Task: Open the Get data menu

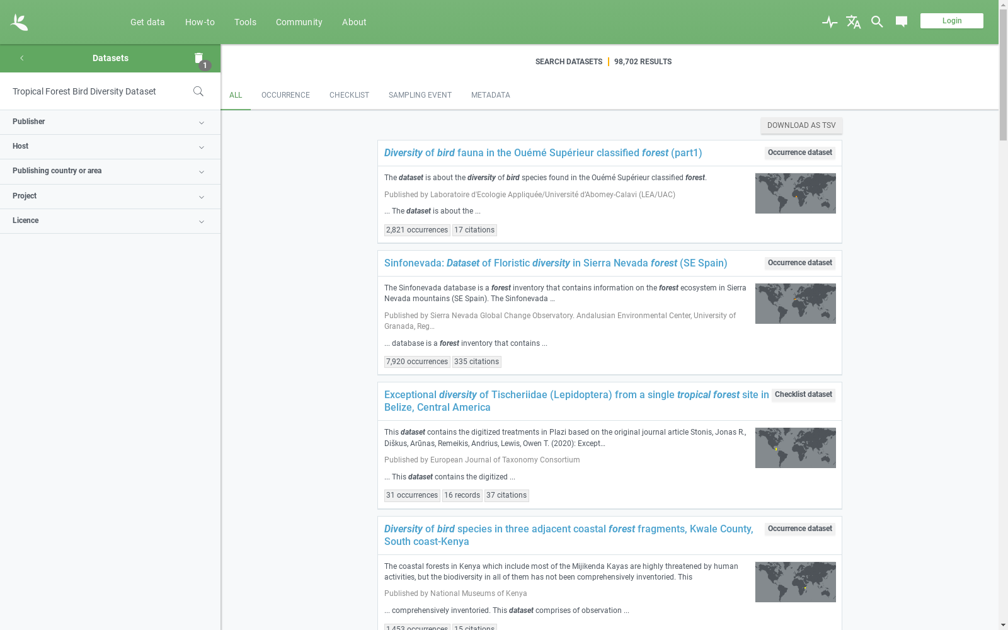Action: 147,22
